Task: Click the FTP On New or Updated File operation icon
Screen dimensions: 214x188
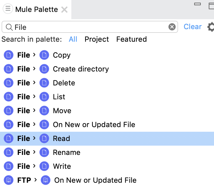Action: (x=46, y=180)
